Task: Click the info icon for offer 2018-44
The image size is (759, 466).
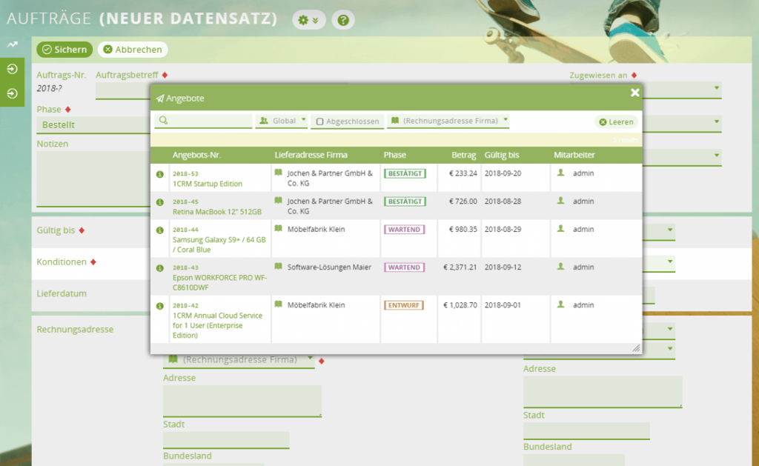Action: tap(159, 230)
